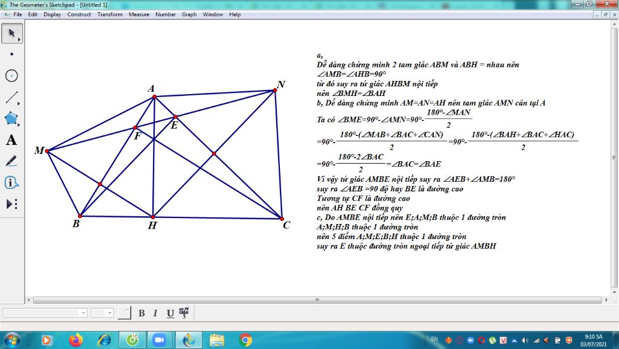Image resolution: width=619 pixels, height=349 pixels.
Task: Open the text color box in text palette
Action: [125, 313]
